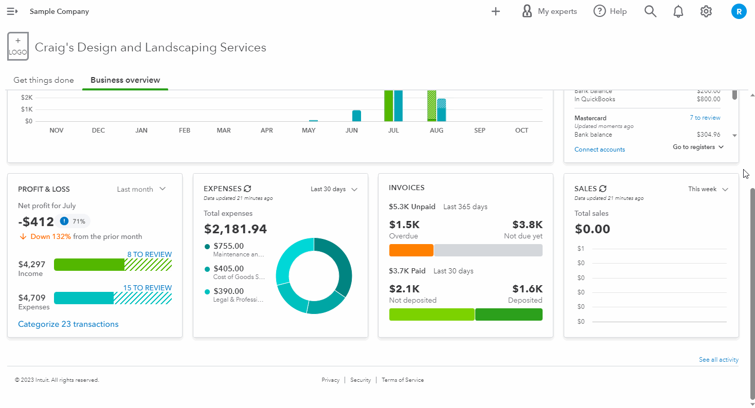
Task: Open the Go to registers dropdown
Action: 698,147
